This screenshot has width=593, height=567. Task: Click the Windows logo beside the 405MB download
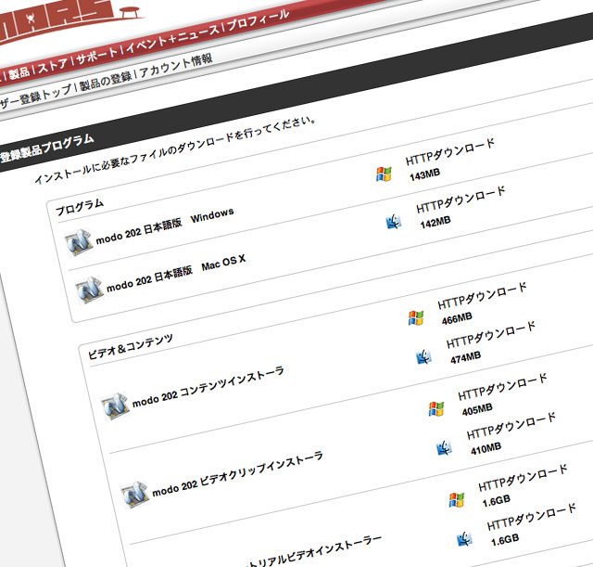[436, 409]
